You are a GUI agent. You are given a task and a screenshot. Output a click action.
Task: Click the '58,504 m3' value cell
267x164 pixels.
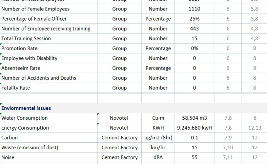(x=194, y=118)
